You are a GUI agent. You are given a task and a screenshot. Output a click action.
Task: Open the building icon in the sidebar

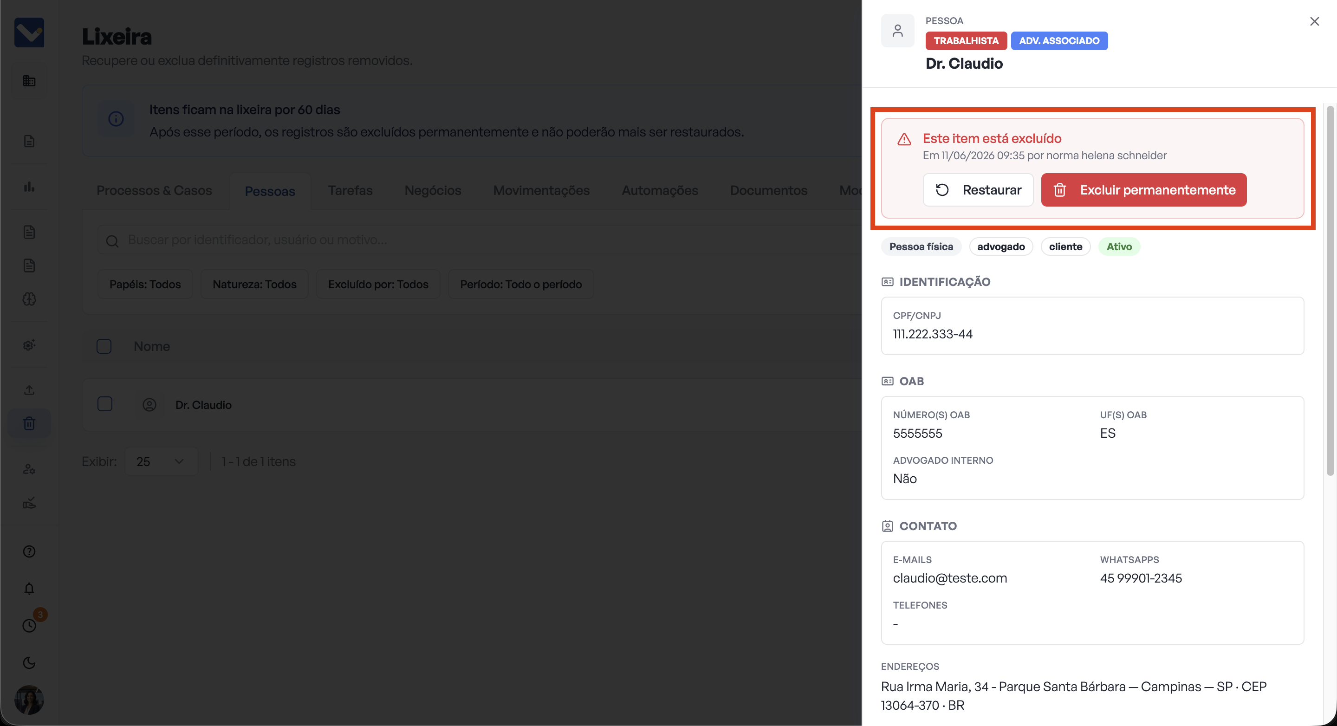[x=29, y=80]
